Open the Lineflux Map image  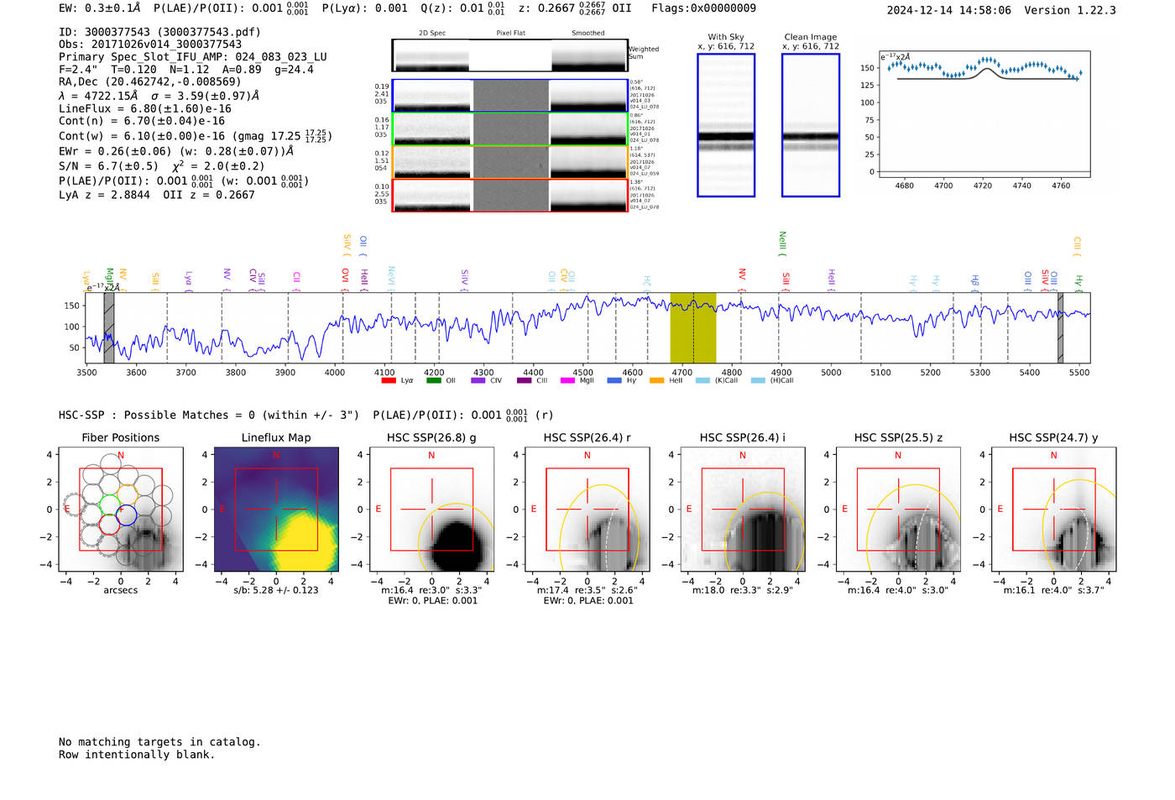tap(276, 510)
